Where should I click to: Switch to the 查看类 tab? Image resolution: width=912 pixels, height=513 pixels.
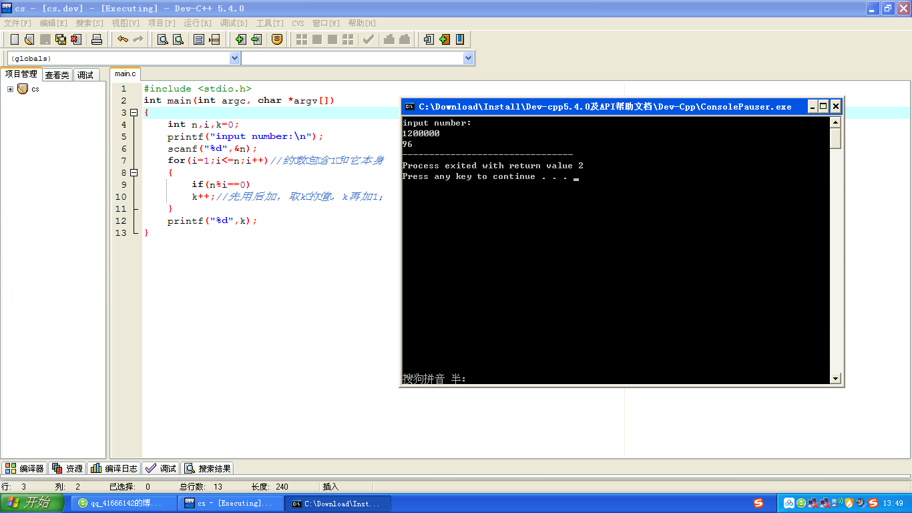point(57,75)
